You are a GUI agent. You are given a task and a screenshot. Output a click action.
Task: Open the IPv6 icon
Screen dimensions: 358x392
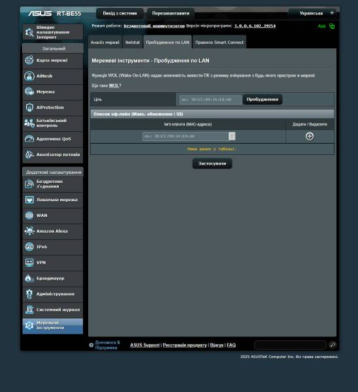29,247
